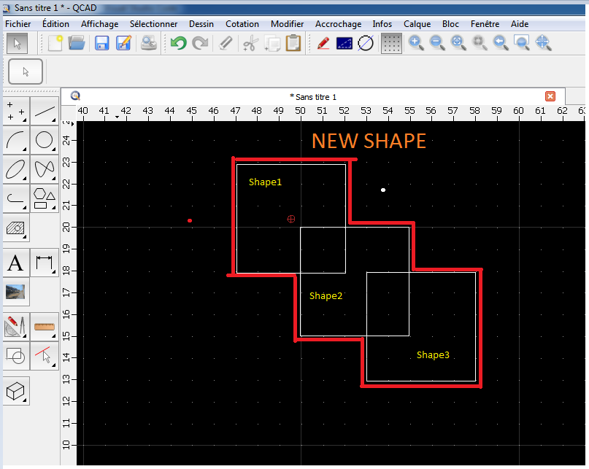Click the Insert Image tool
Viewport: 589px width, 469px height.
16,292
